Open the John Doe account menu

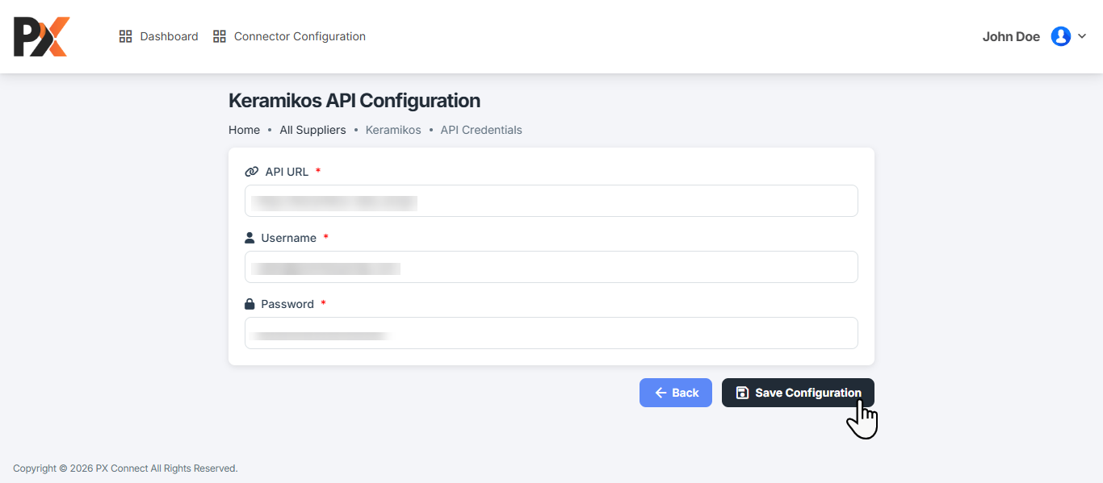tap(1011, 36)
